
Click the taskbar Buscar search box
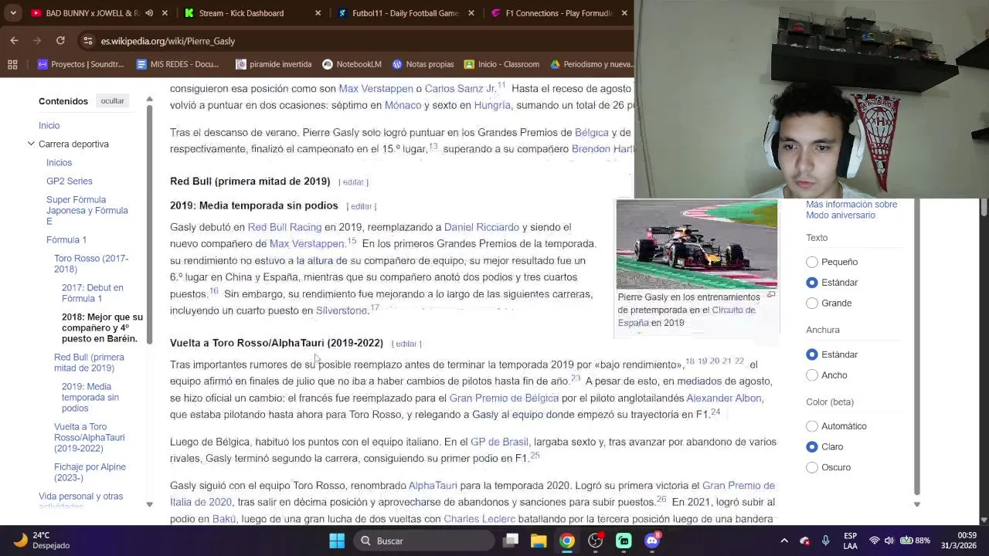coord(424,541)
